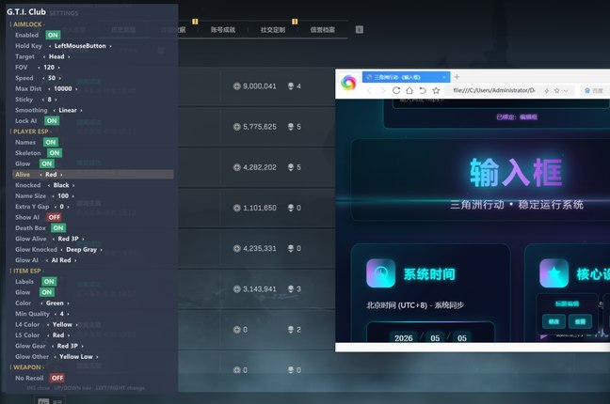
Task: Toggle the No Recoil switch
Action: (56, 378)
